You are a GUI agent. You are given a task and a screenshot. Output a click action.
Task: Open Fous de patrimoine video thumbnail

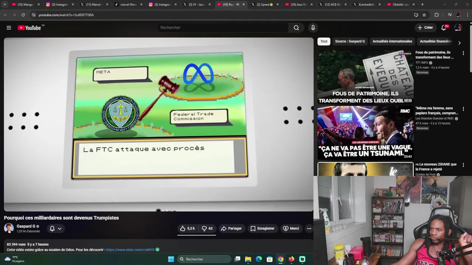(x=365, y=77)
